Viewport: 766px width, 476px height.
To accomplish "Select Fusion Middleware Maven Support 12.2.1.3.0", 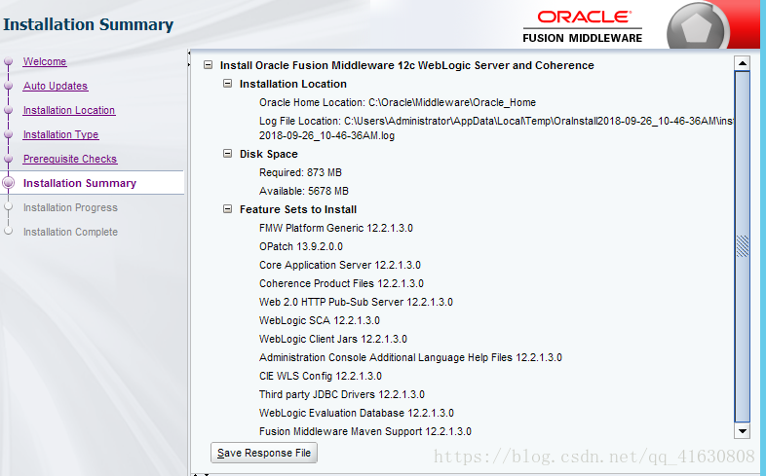I will click(365, 431).
